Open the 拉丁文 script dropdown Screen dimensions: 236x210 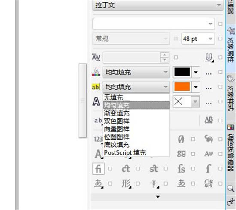(x=158, y=5)
